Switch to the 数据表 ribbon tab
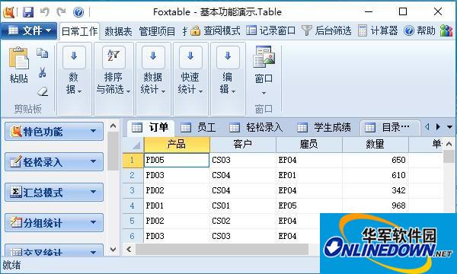The image size is (457, 274). click(x=118, y=31)
